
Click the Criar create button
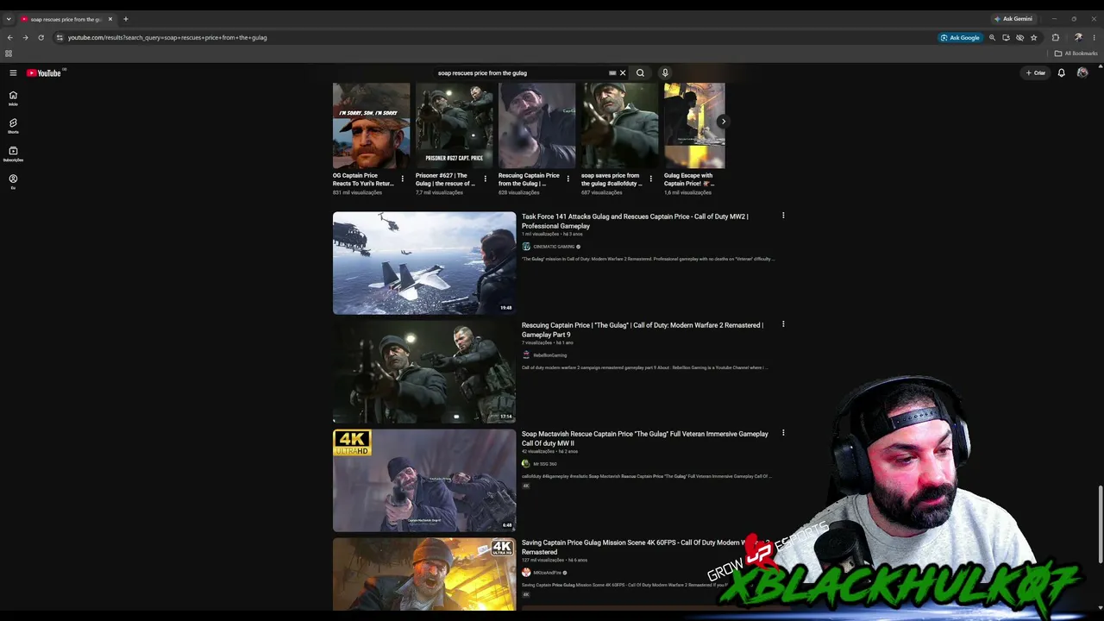pyautogui.click(x=1036, y=73)
